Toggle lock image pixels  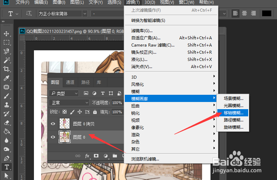(x=72, y=112)
